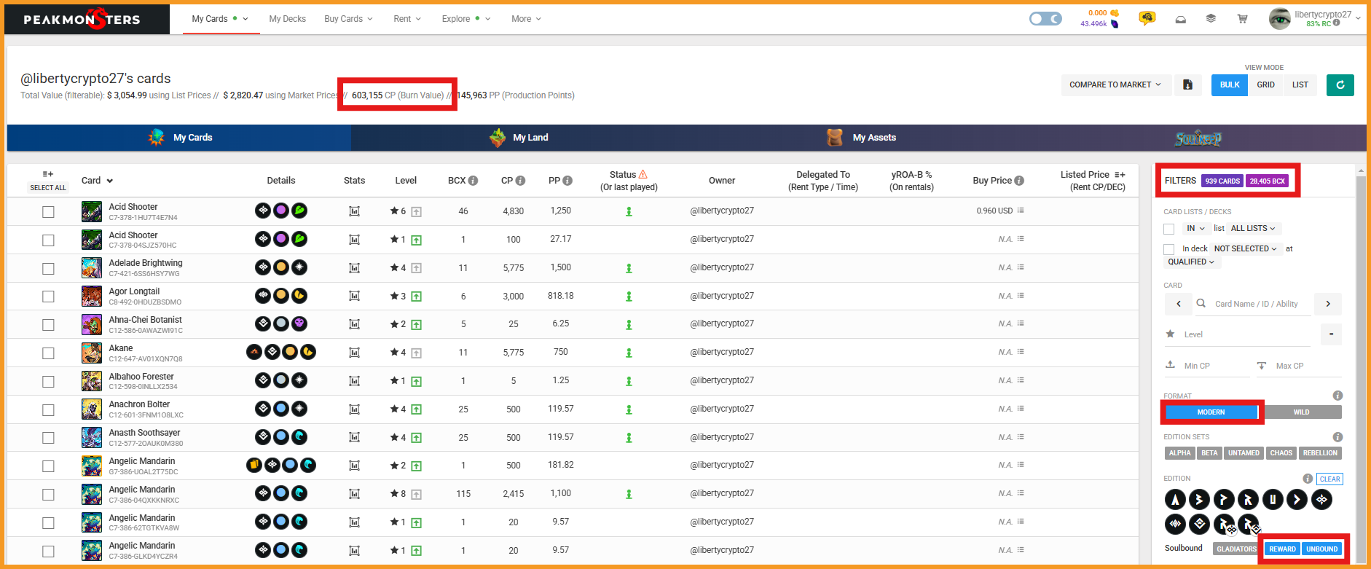Open the Buy Cards menu
This screenshot has height=569, width=1371.
(x=348, y=19)
